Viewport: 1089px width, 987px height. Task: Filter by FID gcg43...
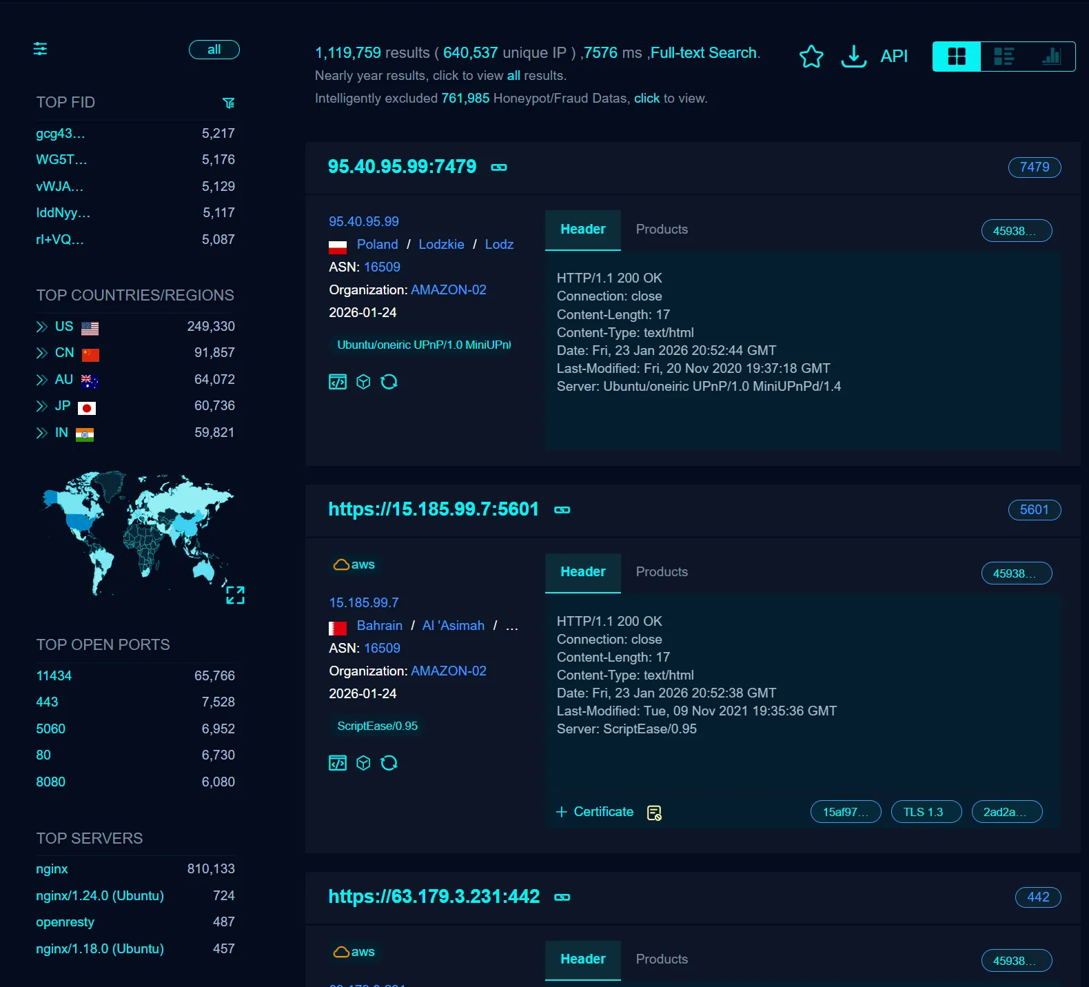[x=61, y=134]
